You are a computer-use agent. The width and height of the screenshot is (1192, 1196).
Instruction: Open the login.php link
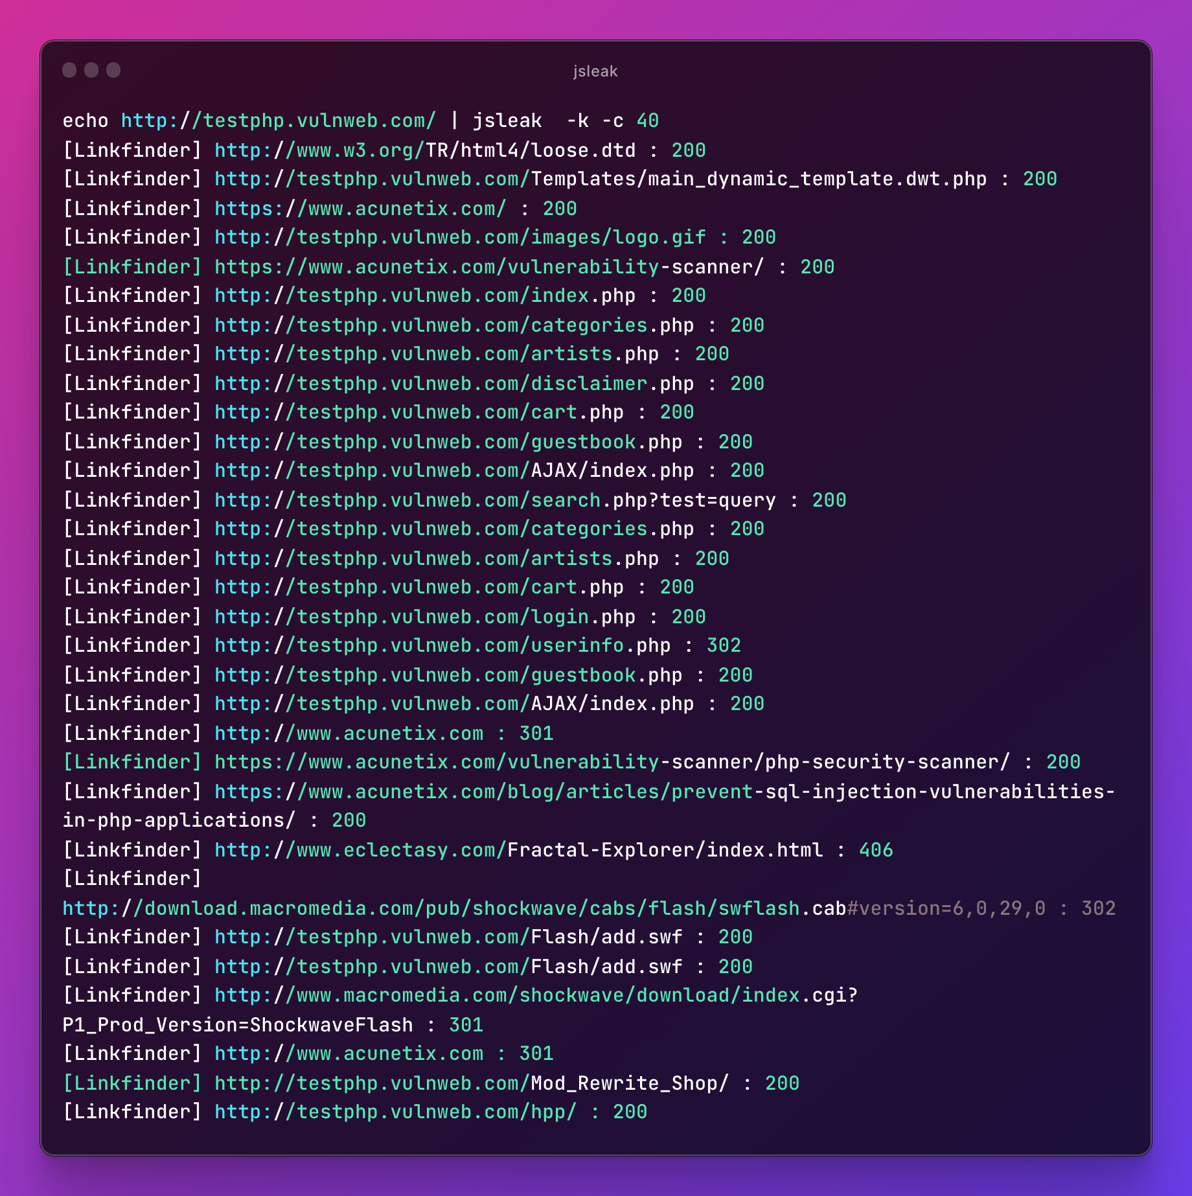click(x=425, y=617)
